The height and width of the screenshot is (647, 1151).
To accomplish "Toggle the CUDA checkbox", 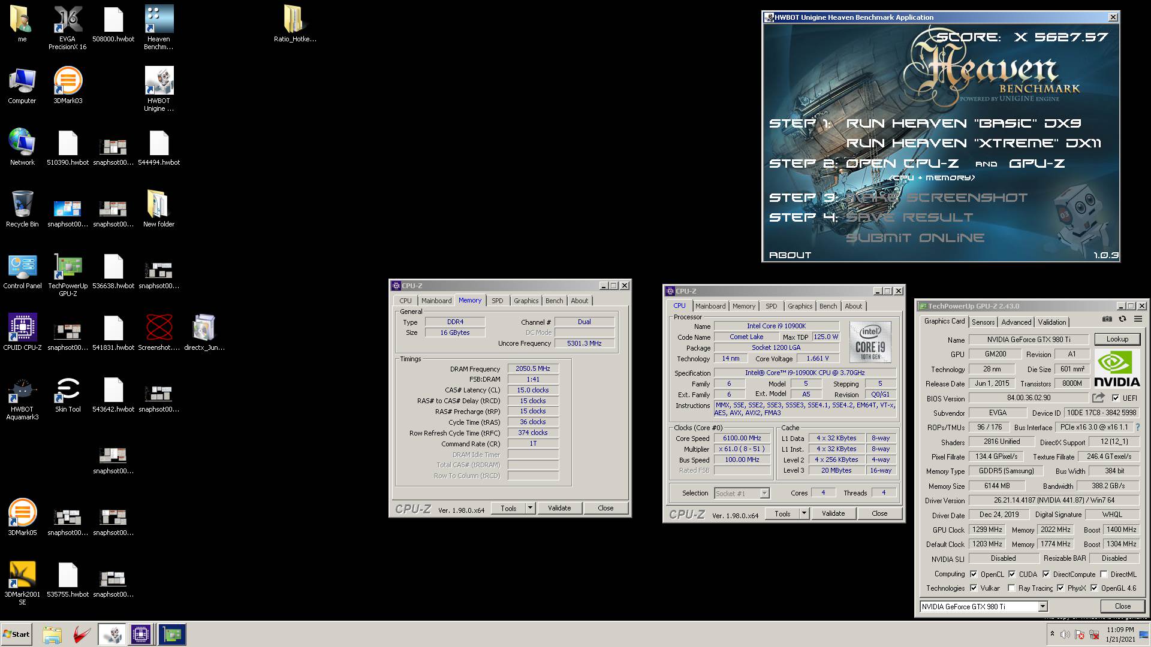I will click(1012, 574).
